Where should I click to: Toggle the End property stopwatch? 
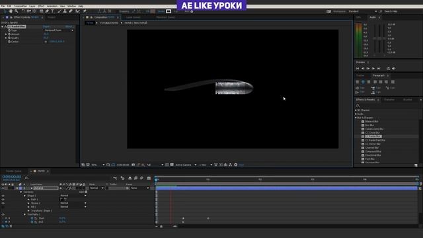coord(32,222)
